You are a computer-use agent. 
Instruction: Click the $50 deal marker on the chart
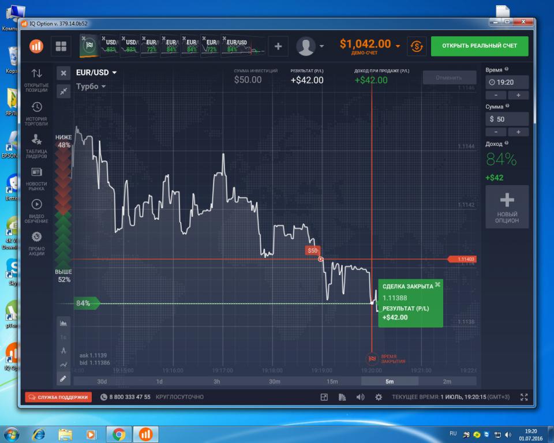[x=313, y=250]
